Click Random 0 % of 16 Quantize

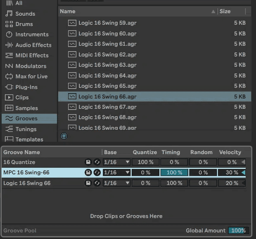click(203, 162)
